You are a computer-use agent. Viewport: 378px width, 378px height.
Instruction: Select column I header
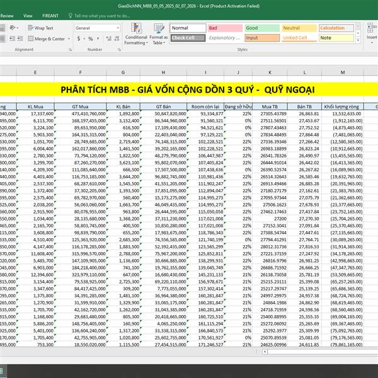click(205, 72)
